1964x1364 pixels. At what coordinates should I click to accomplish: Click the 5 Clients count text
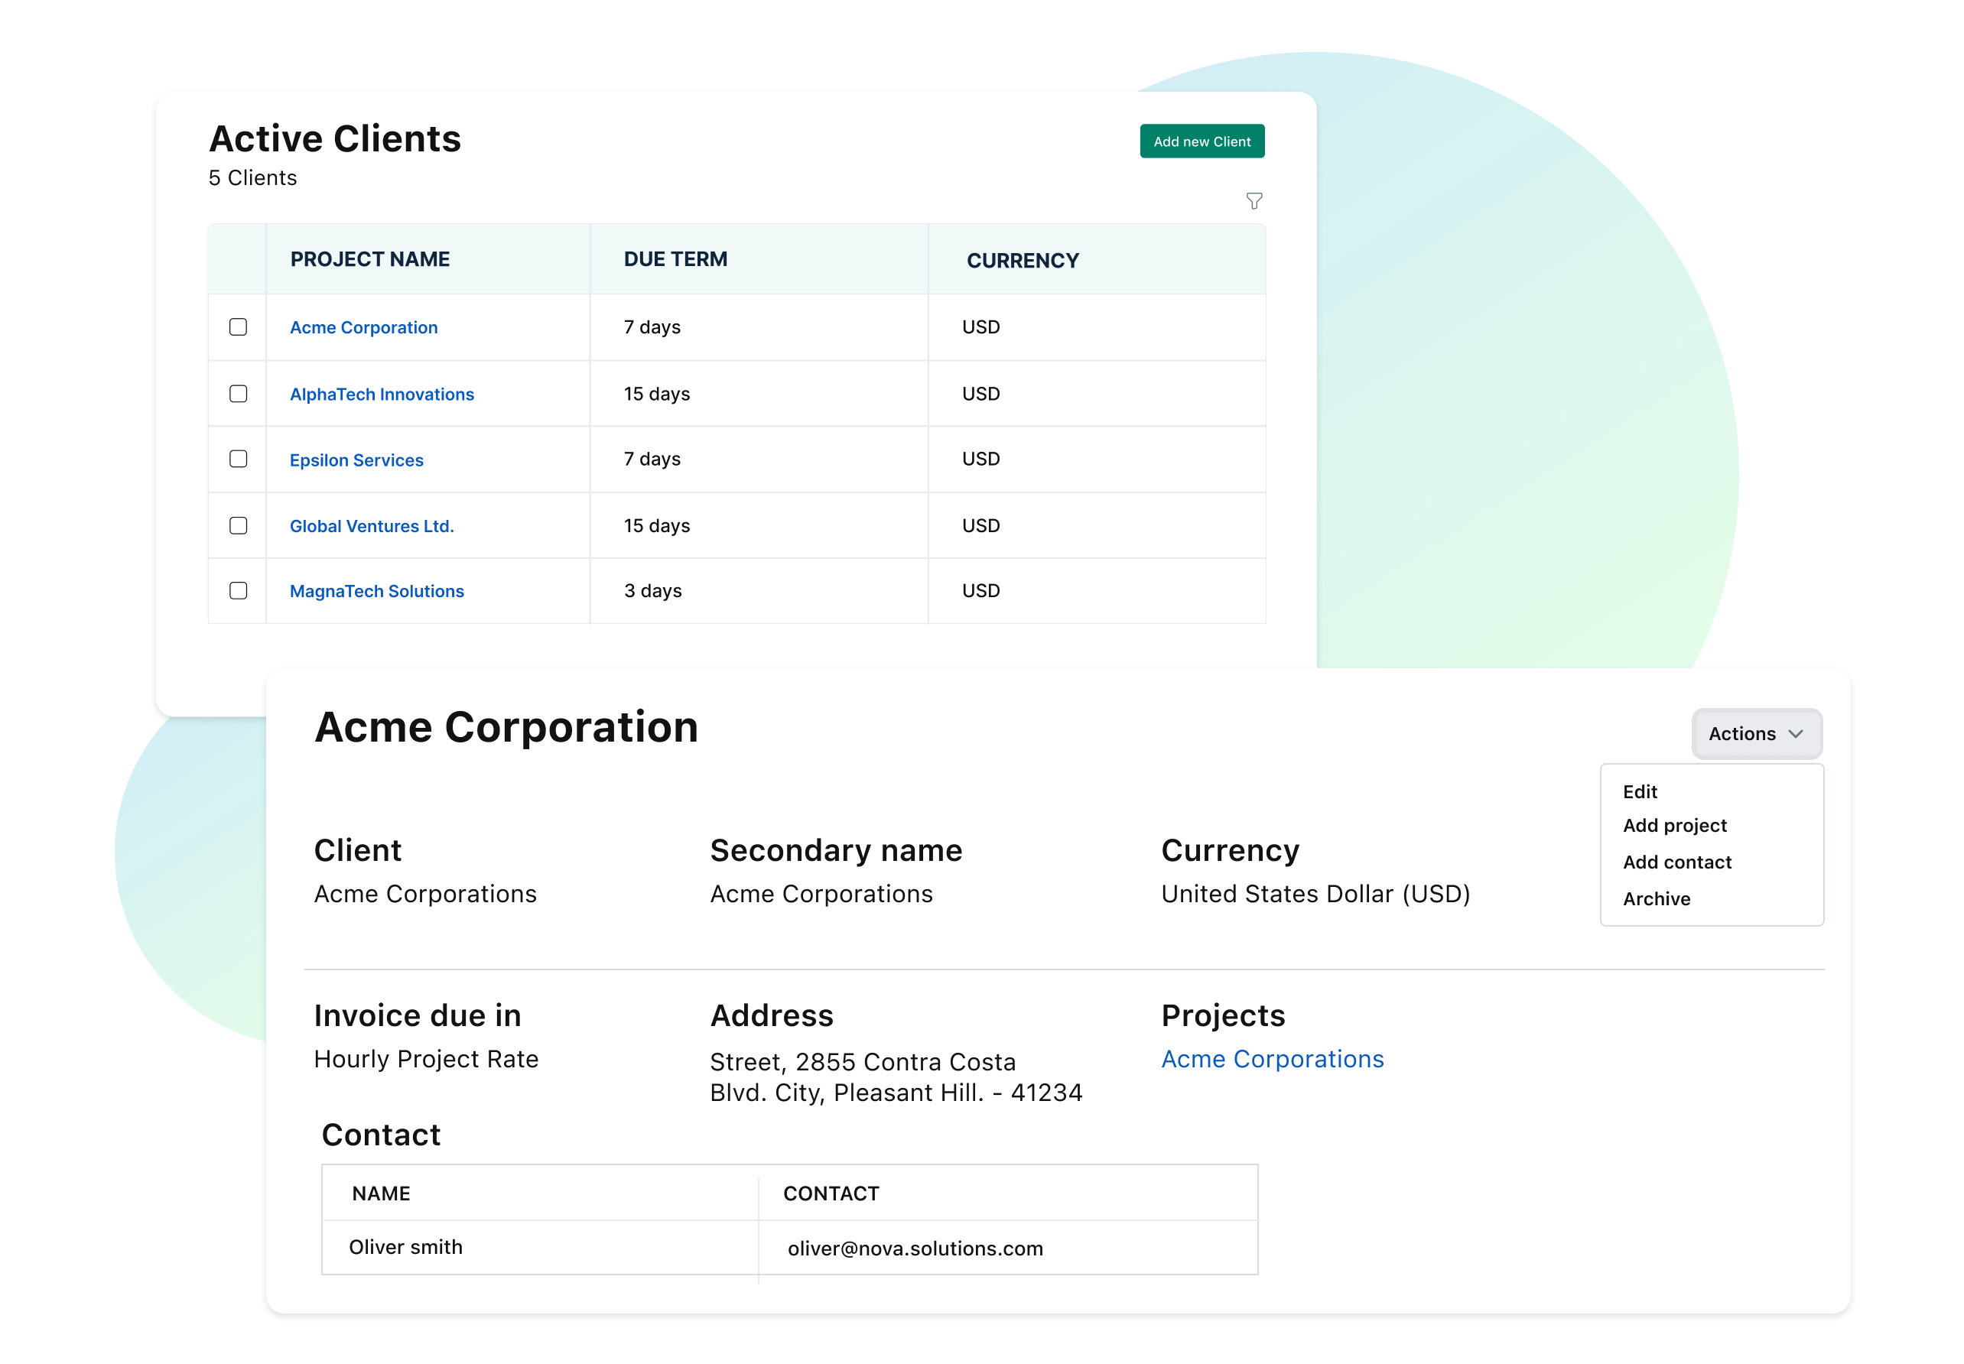(252, 178)
